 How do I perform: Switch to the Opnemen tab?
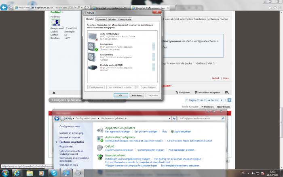click(101, 19)
